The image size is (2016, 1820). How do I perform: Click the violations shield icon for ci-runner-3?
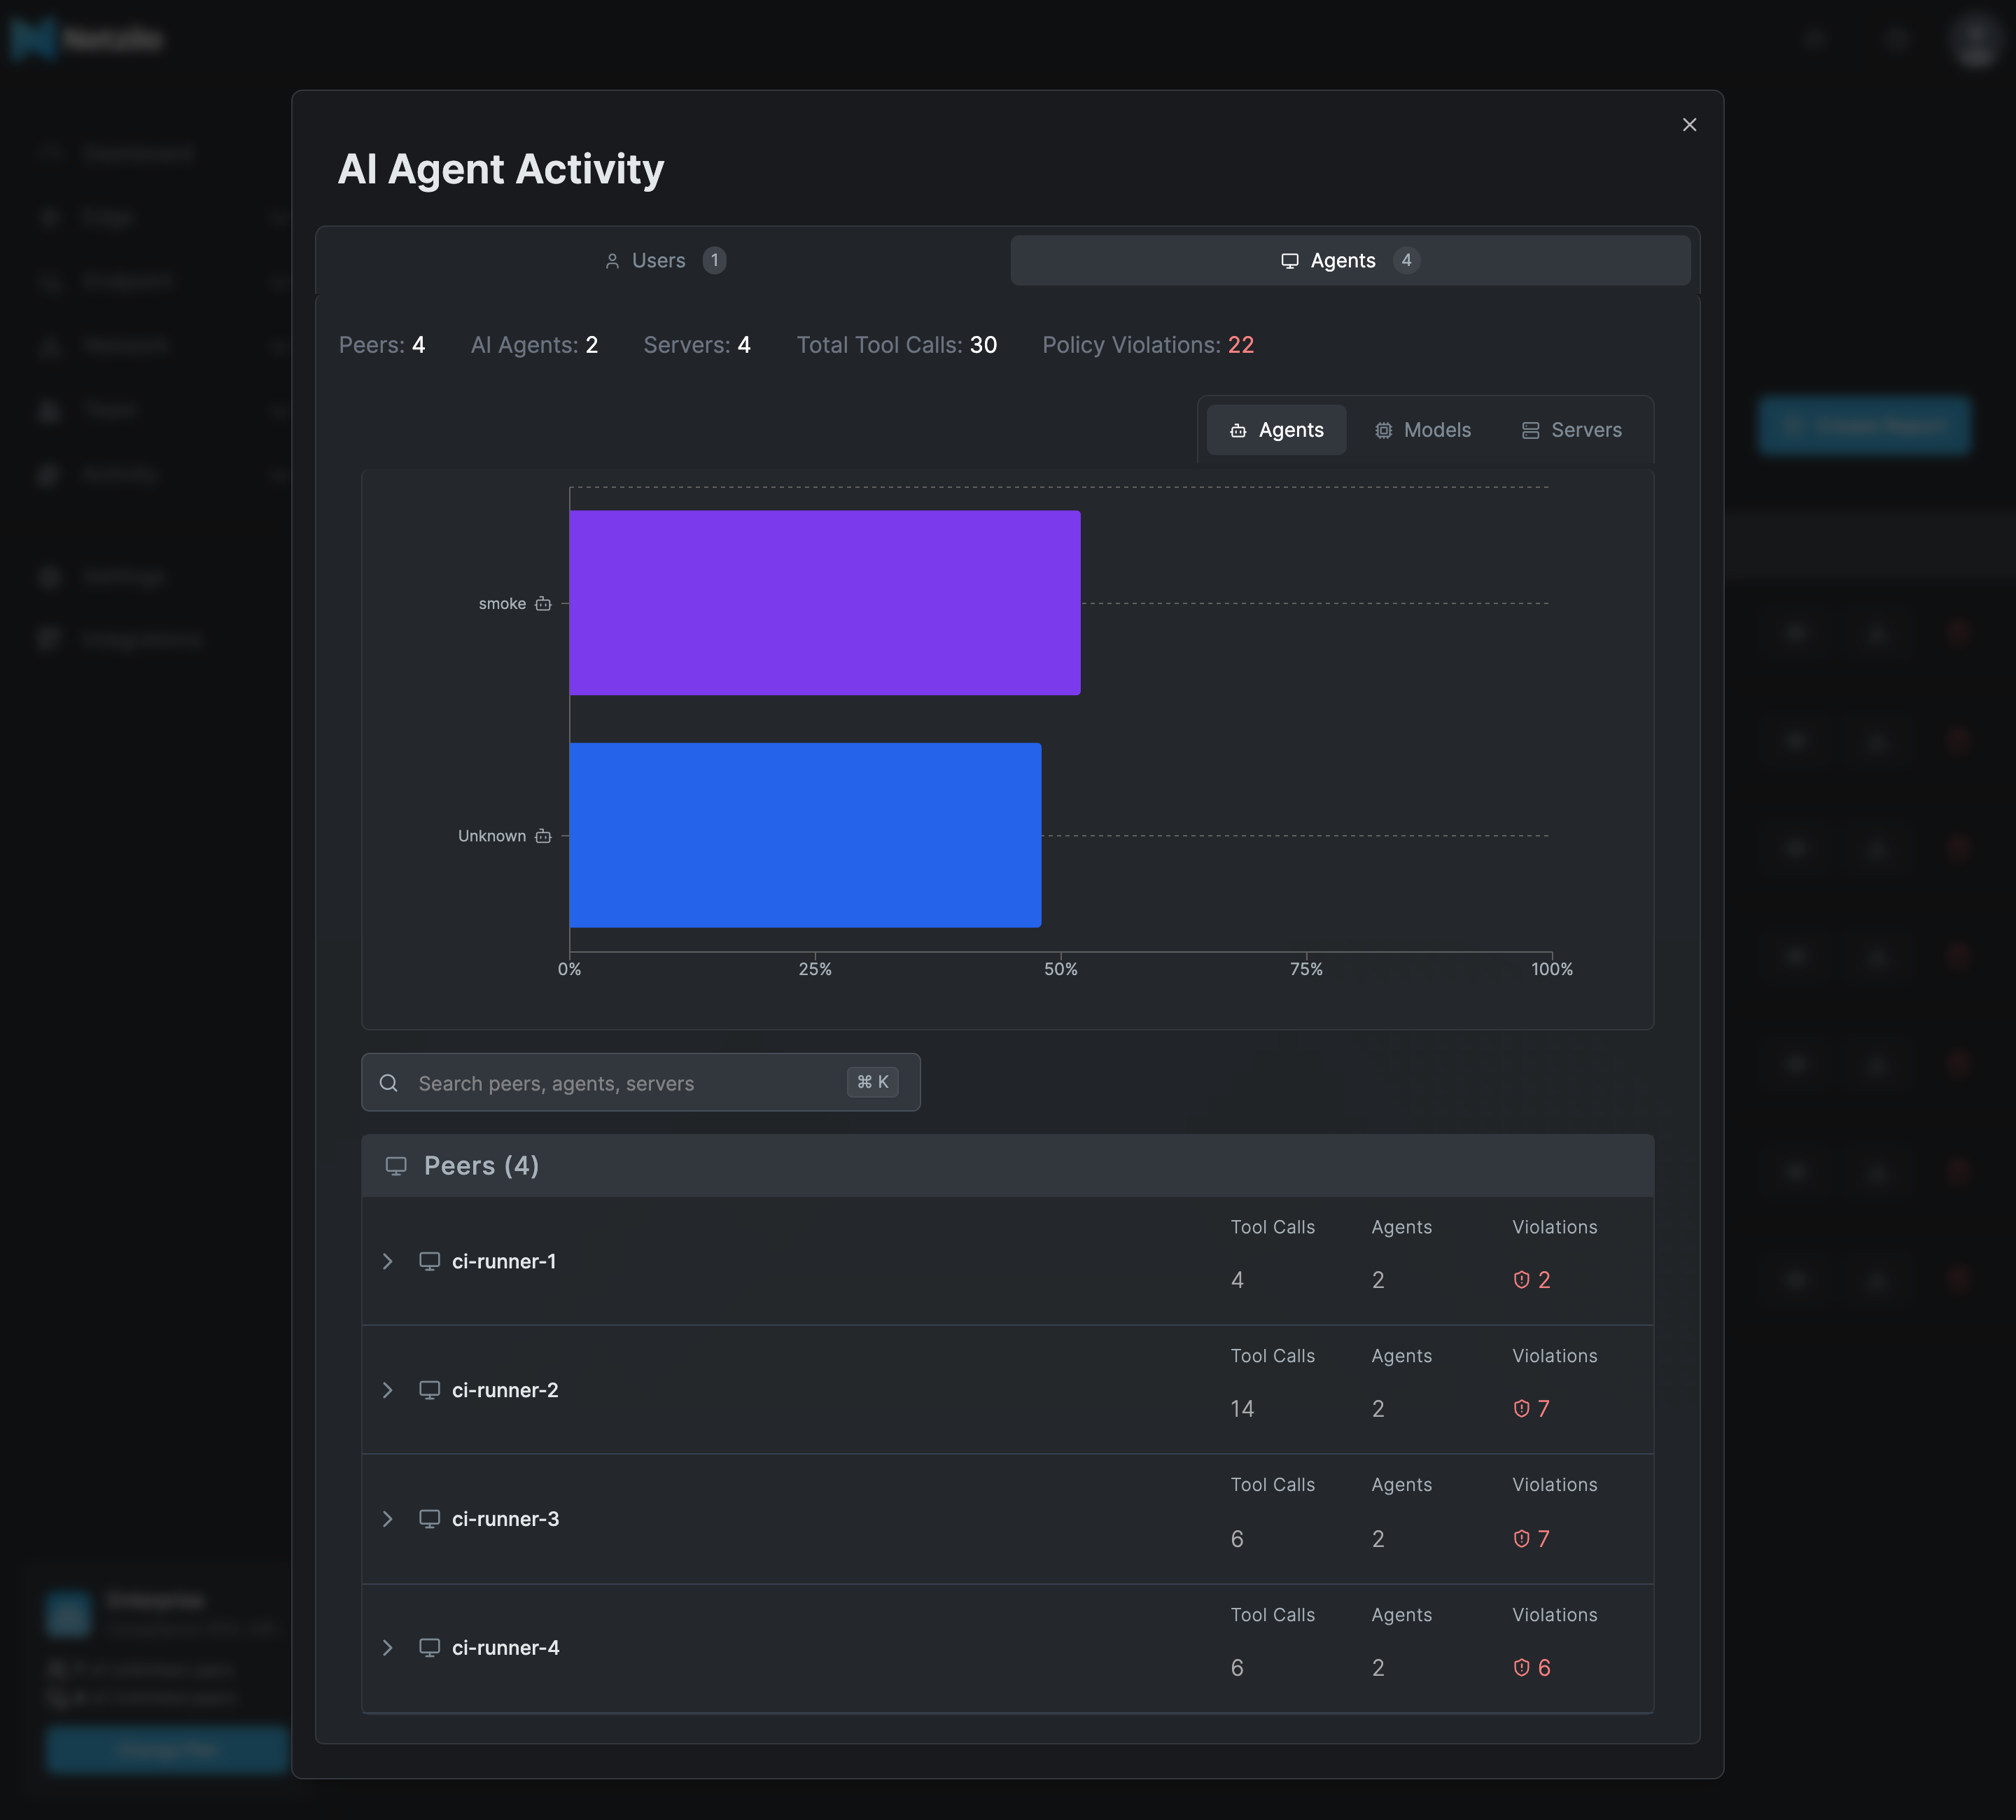tap(1521, 1539)
